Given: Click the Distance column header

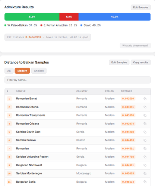Looking at the screenshot, I should pos(126,91).
